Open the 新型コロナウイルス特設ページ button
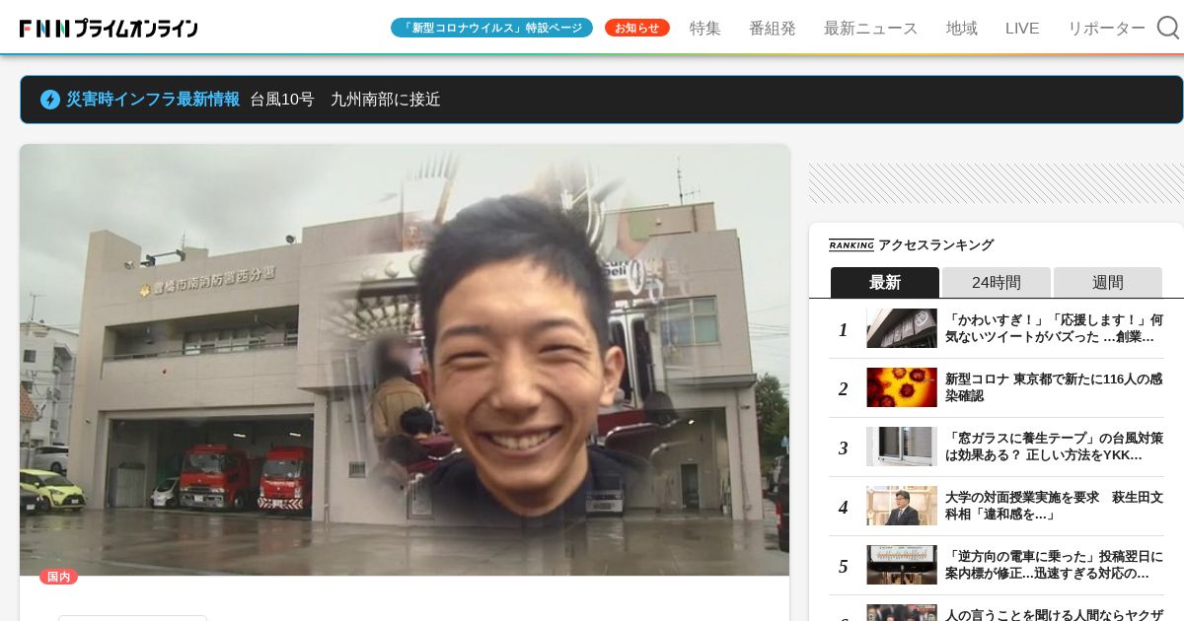The width and height of the screenshot is (1184, 621). pyautogui.click(x=491, y=28)
